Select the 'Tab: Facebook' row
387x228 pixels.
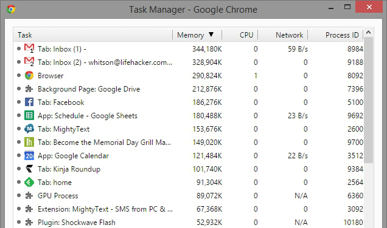click(x=188, y=102)
